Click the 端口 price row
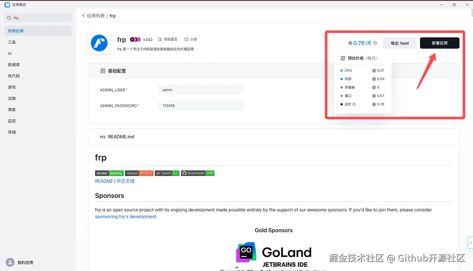This screenshot has width=473, height=271. pos(362,96)
